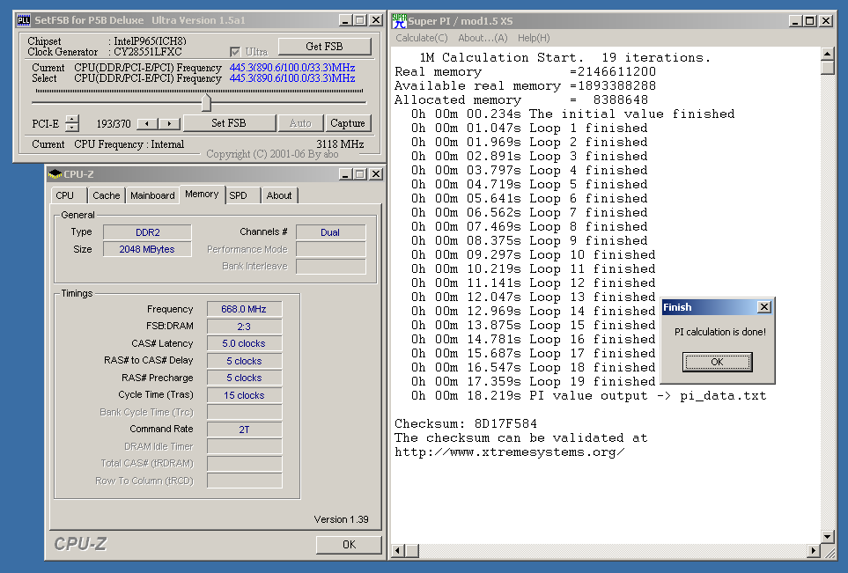Click the Size field showing 2048 MBytes
The height and width of the screenshot is (573, 848).
(x=147, y=249)
